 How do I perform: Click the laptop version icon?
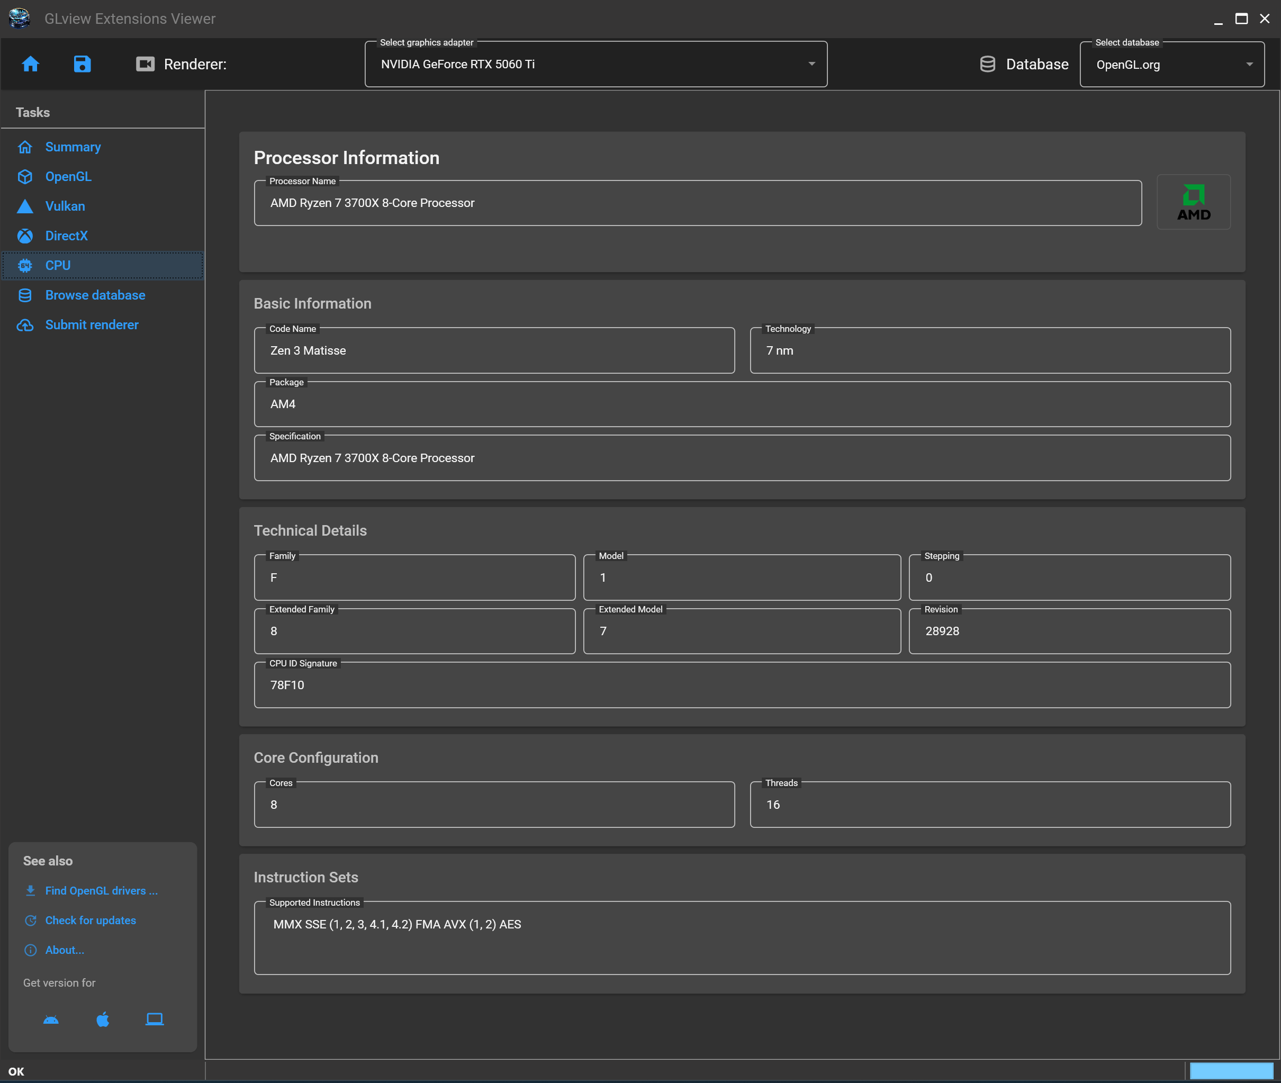[154, 1019]
